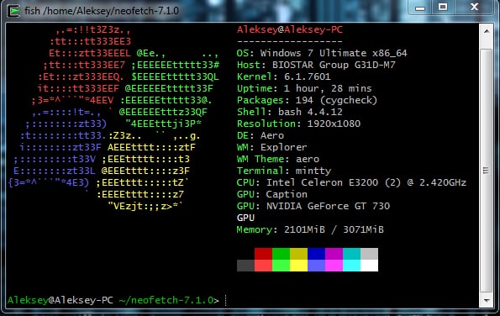Click the bright yellow color block
This screenshot has height=316, width=500.
coord(298,266)
